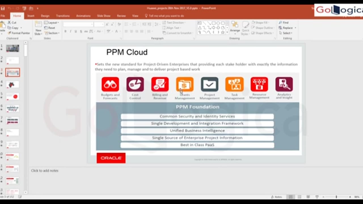Open Quick Styles gallery
Image resolution: width=363 pixels, height=204 pixels.
(245, 28)
